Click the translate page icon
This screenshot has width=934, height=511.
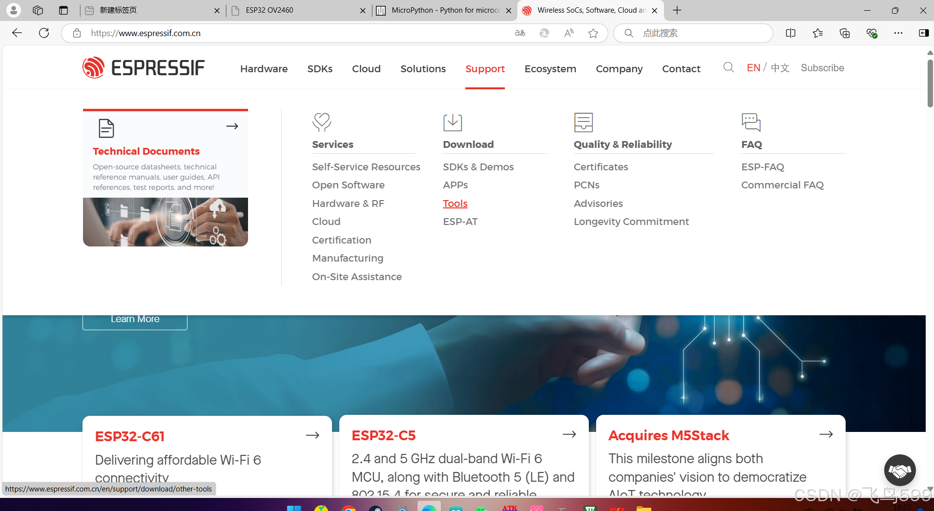(x=520, y=33)
